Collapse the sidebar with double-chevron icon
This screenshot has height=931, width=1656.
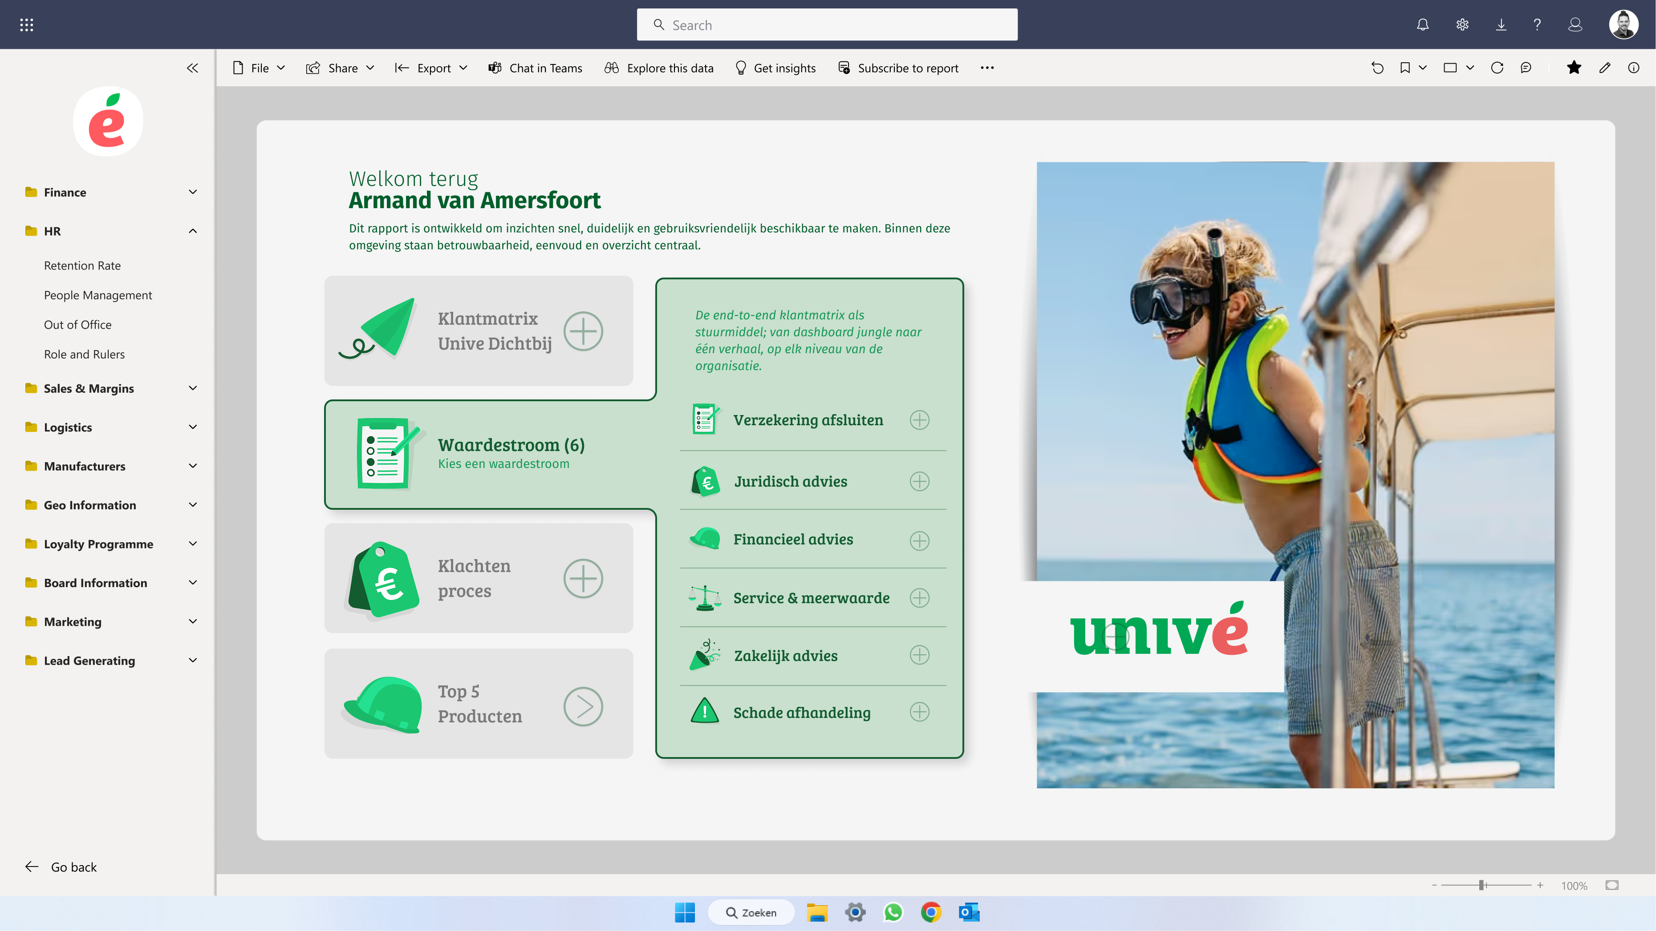pos(192,68)
